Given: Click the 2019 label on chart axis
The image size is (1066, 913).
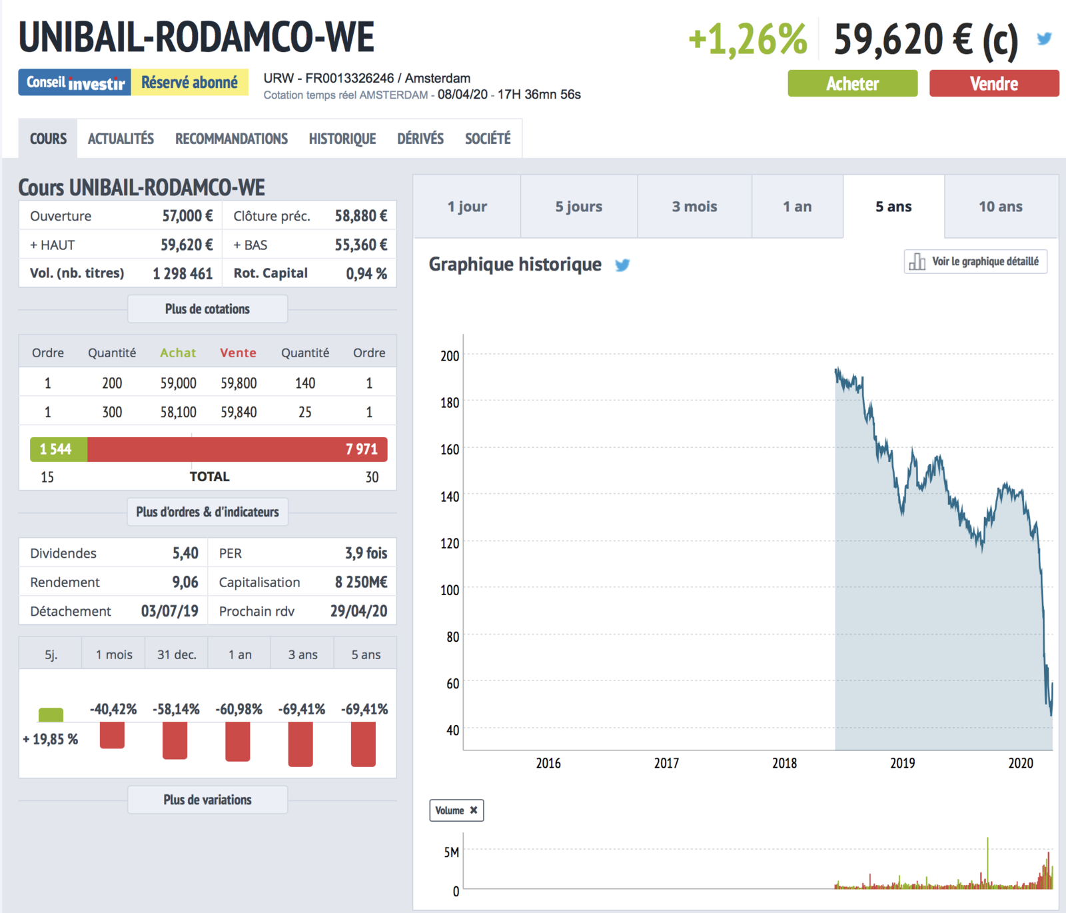Looking at the screenshot, I should (x=903, y=763).
